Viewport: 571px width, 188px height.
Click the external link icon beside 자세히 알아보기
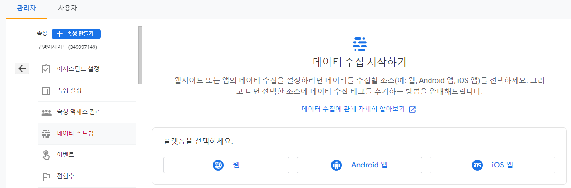(413, 110)
